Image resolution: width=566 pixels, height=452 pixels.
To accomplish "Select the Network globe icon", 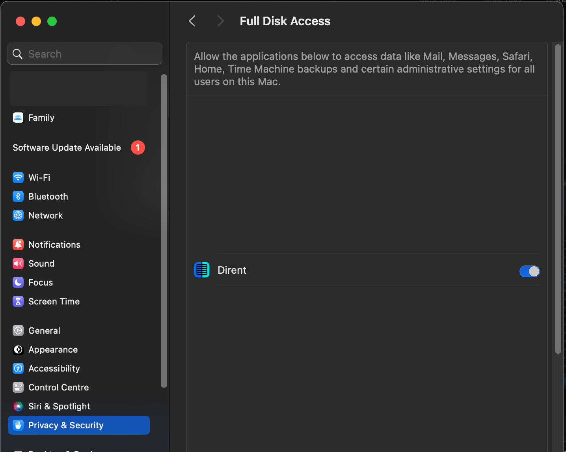I will pos(18,215).
